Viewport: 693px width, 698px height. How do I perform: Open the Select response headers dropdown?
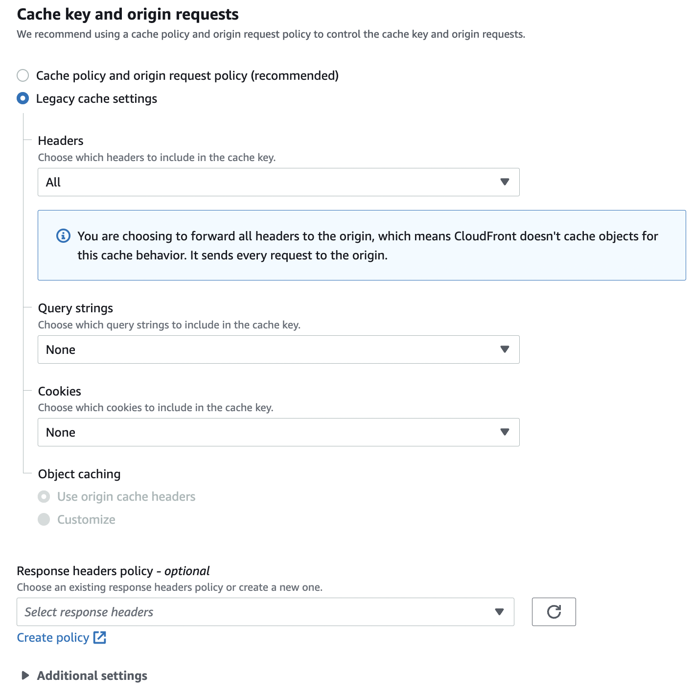click(265, 612)
